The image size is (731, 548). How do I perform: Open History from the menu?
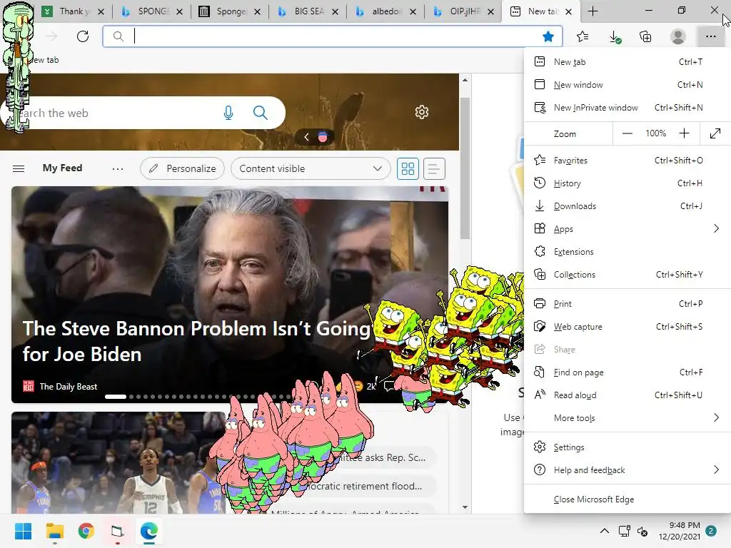pos(627,183)
